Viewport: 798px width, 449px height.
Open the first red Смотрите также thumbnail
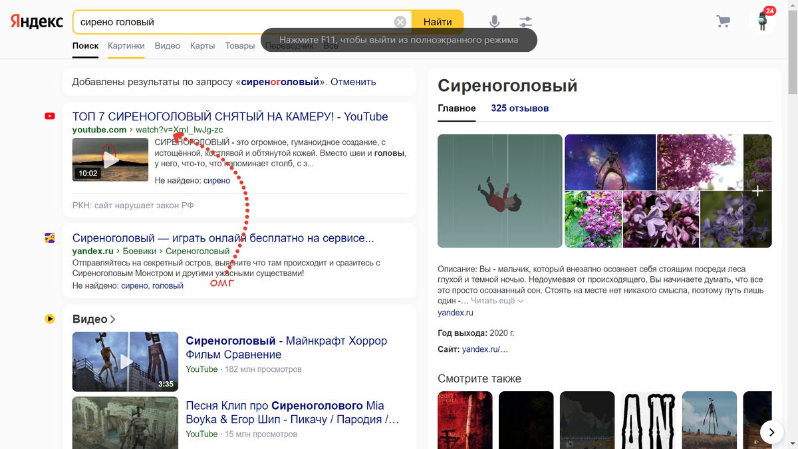465,420
